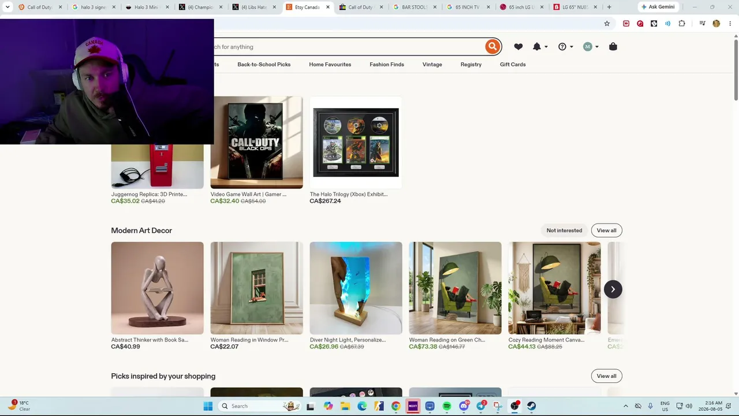Viewport: 739px width, 416px height.
Task: Click the ENG US language indicator
Action: point(665,406)
